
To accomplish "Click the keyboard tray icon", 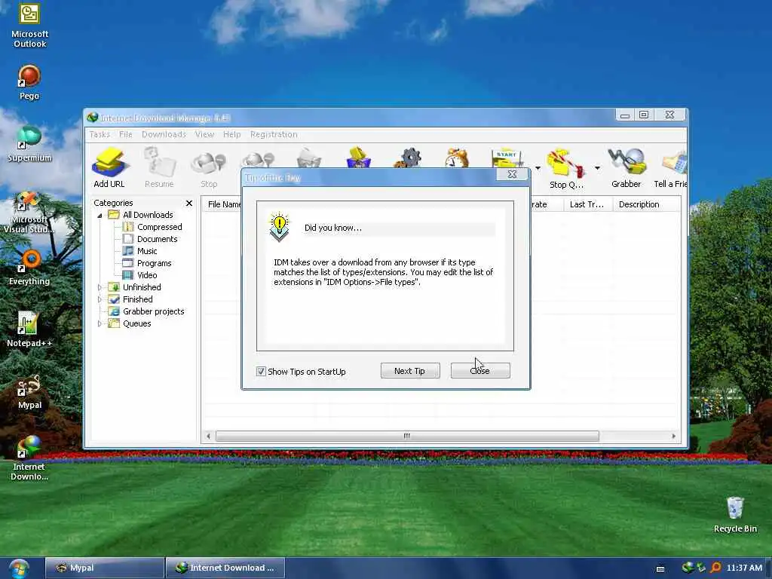I will pyautogui.click(x=660, y=569).
